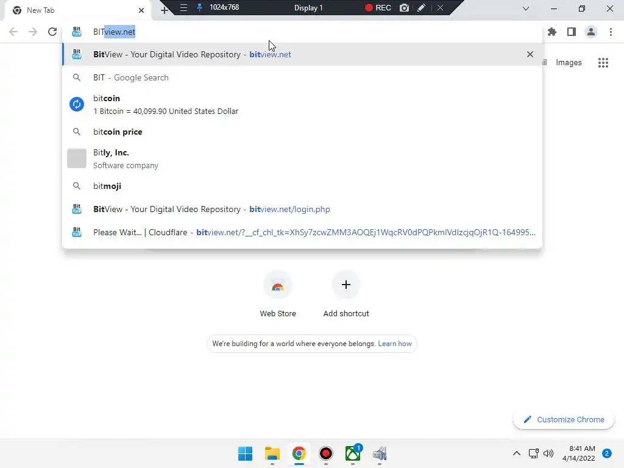Click the pin icon in the recorder toolbar
The height and width of the screenshot is (468, 624).
199,7
